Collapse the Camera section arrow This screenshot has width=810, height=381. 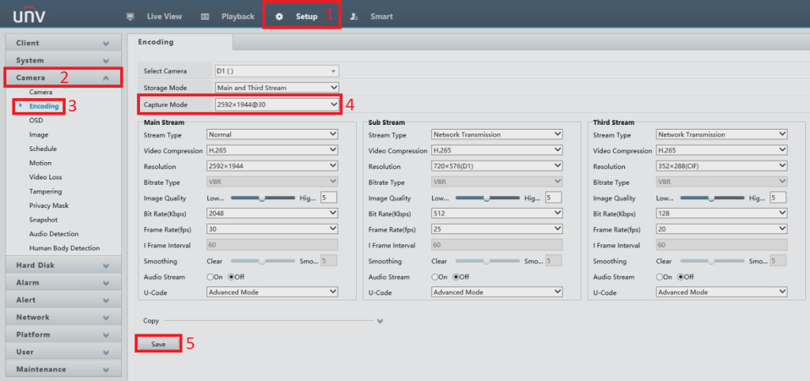click(106, 77)
